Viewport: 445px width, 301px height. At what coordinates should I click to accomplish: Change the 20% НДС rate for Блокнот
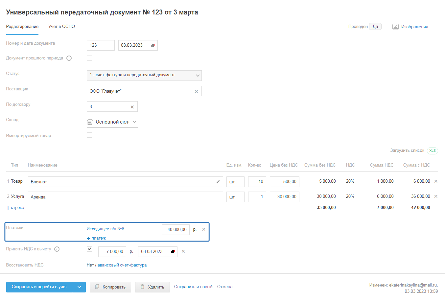pos(350,181)
